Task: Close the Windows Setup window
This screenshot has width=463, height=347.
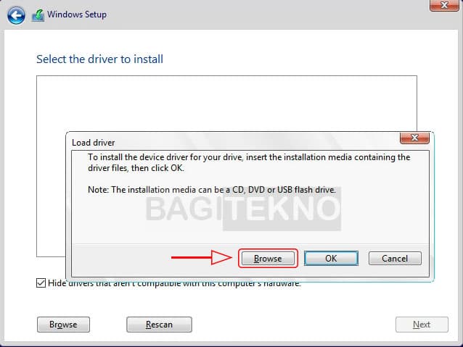Action: pos(444,5)
